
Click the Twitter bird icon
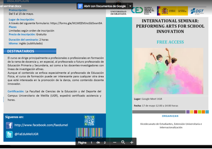tap(9, 134)
